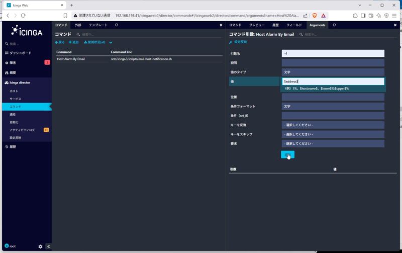Open アクティビティログ in the sidebar
The height and width of the screenshot is (253, 402).
(22, 130)
